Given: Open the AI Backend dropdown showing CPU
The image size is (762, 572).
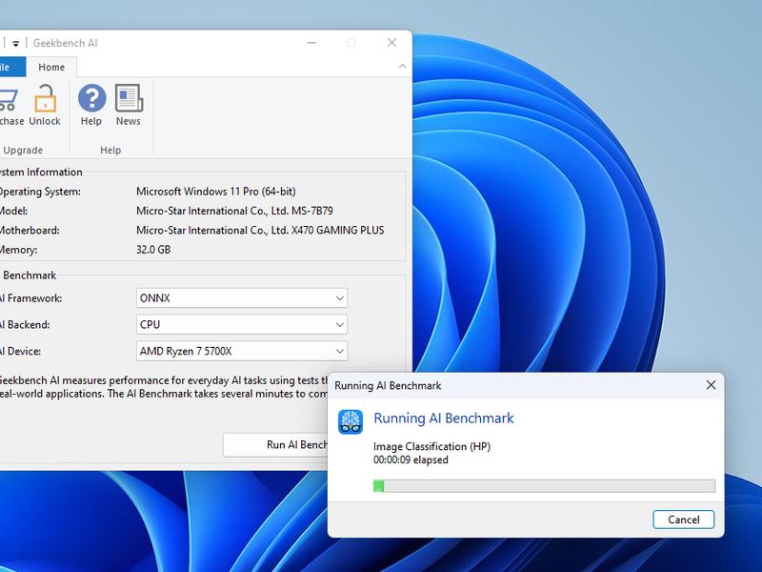Looking at the screenshot, I should (242, 324).
